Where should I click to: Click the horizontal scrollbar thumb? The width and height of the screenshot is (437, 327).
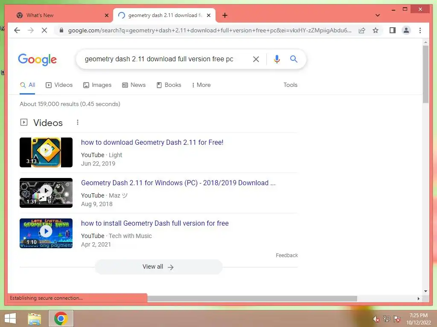pos(252,298)
